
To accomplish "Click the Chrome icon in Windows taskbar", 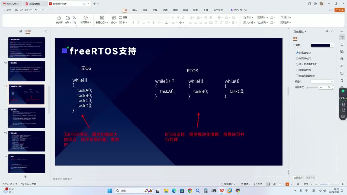I will coord(190,191).
